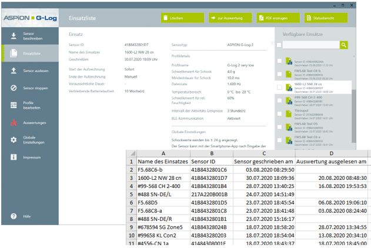Choose Sensor stoppen in the sidebar

click(x=30, y=88)
